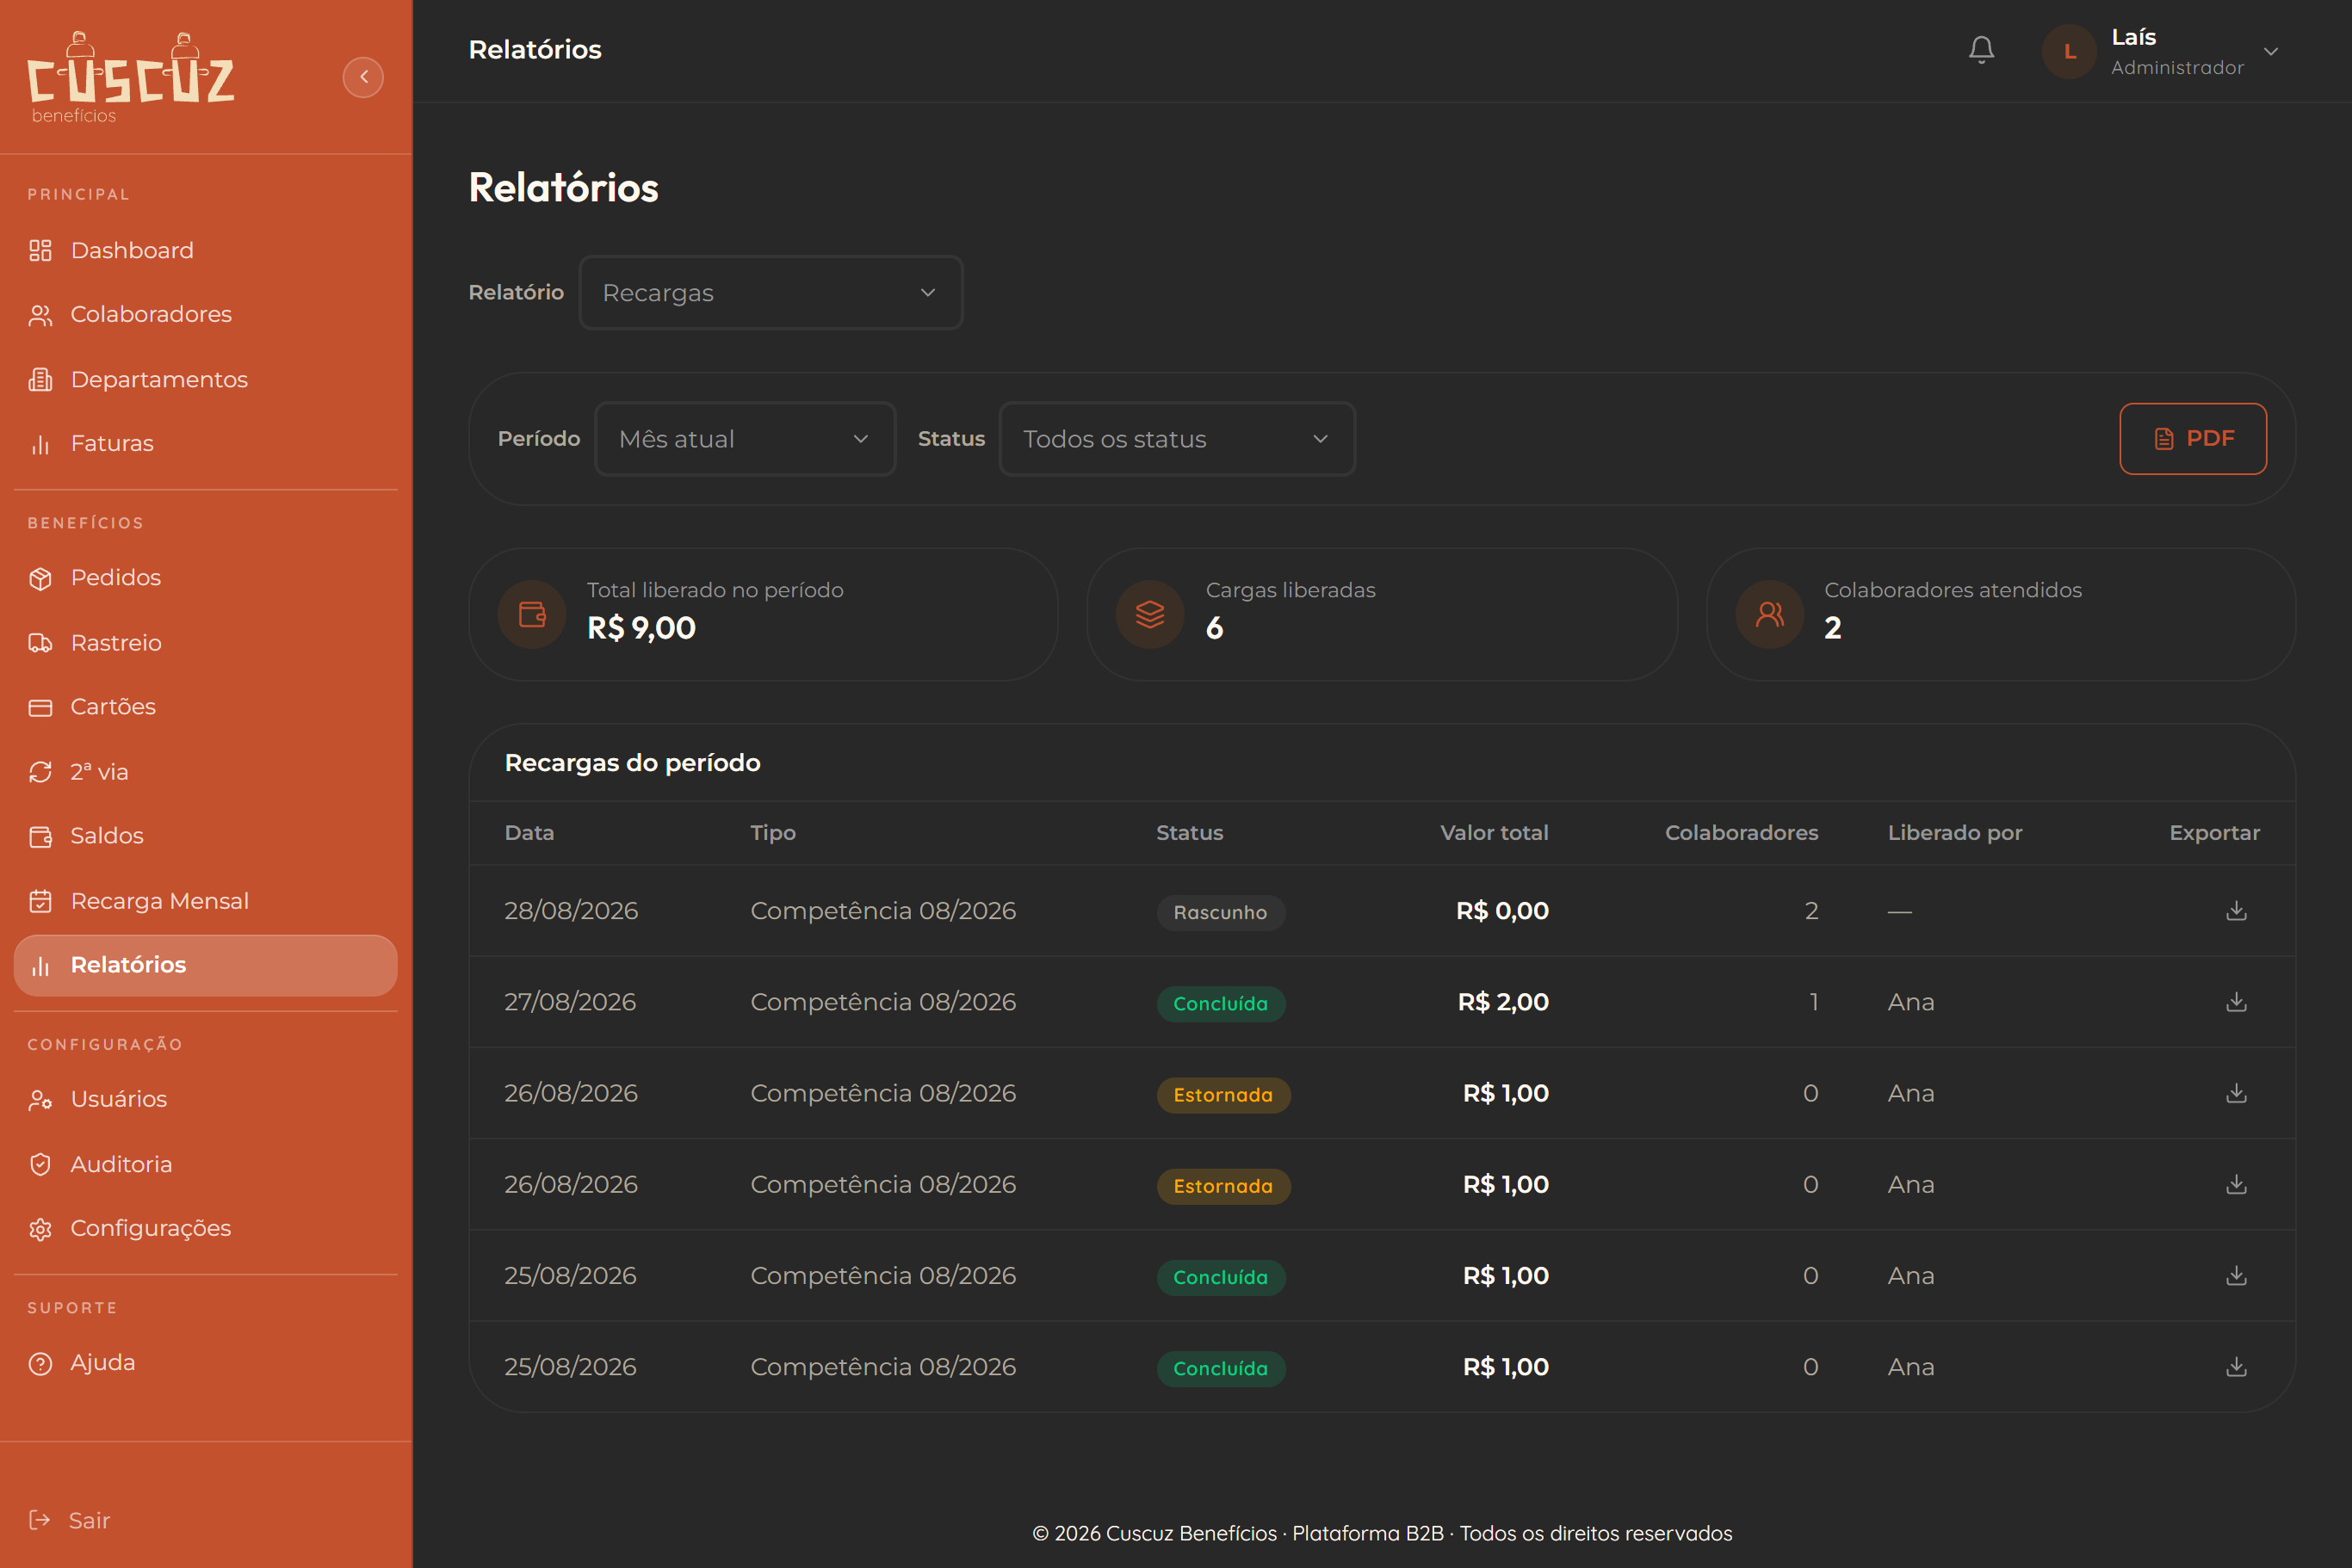Click the Saldos wallet icon
Screen dimensions: 2352x1568
pyautogui.click(x=40, y=836)
